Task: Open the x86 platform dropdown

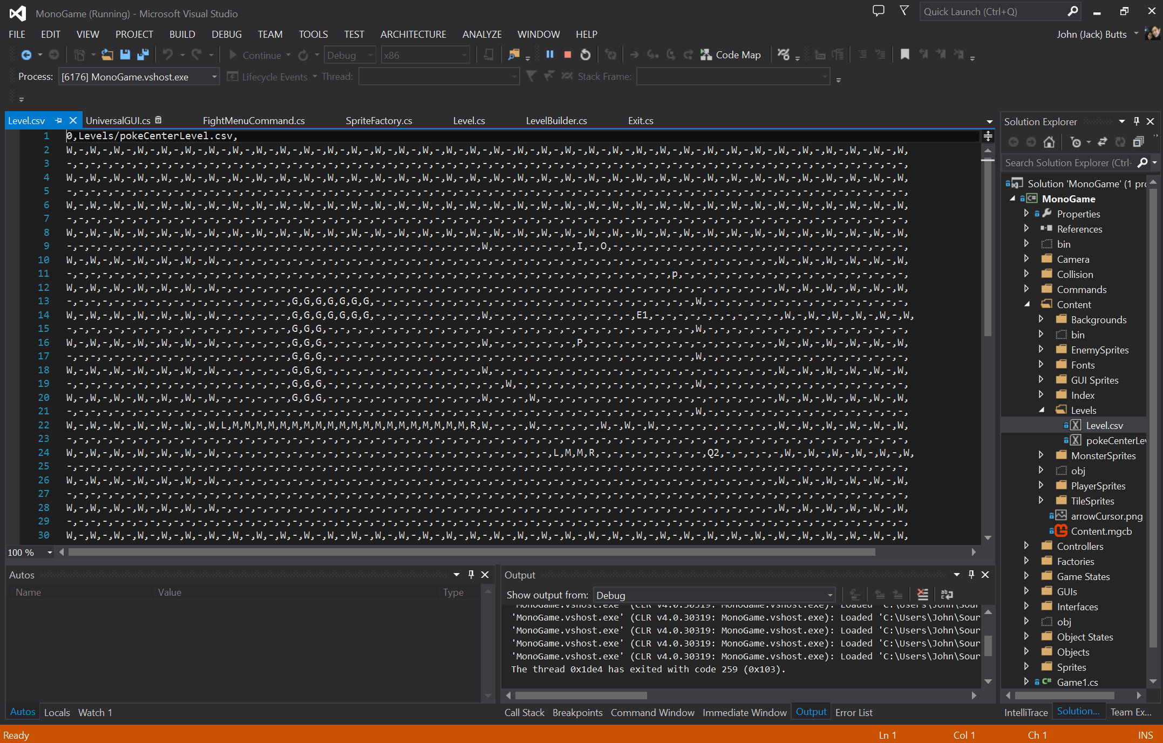Action: (425, 55)
